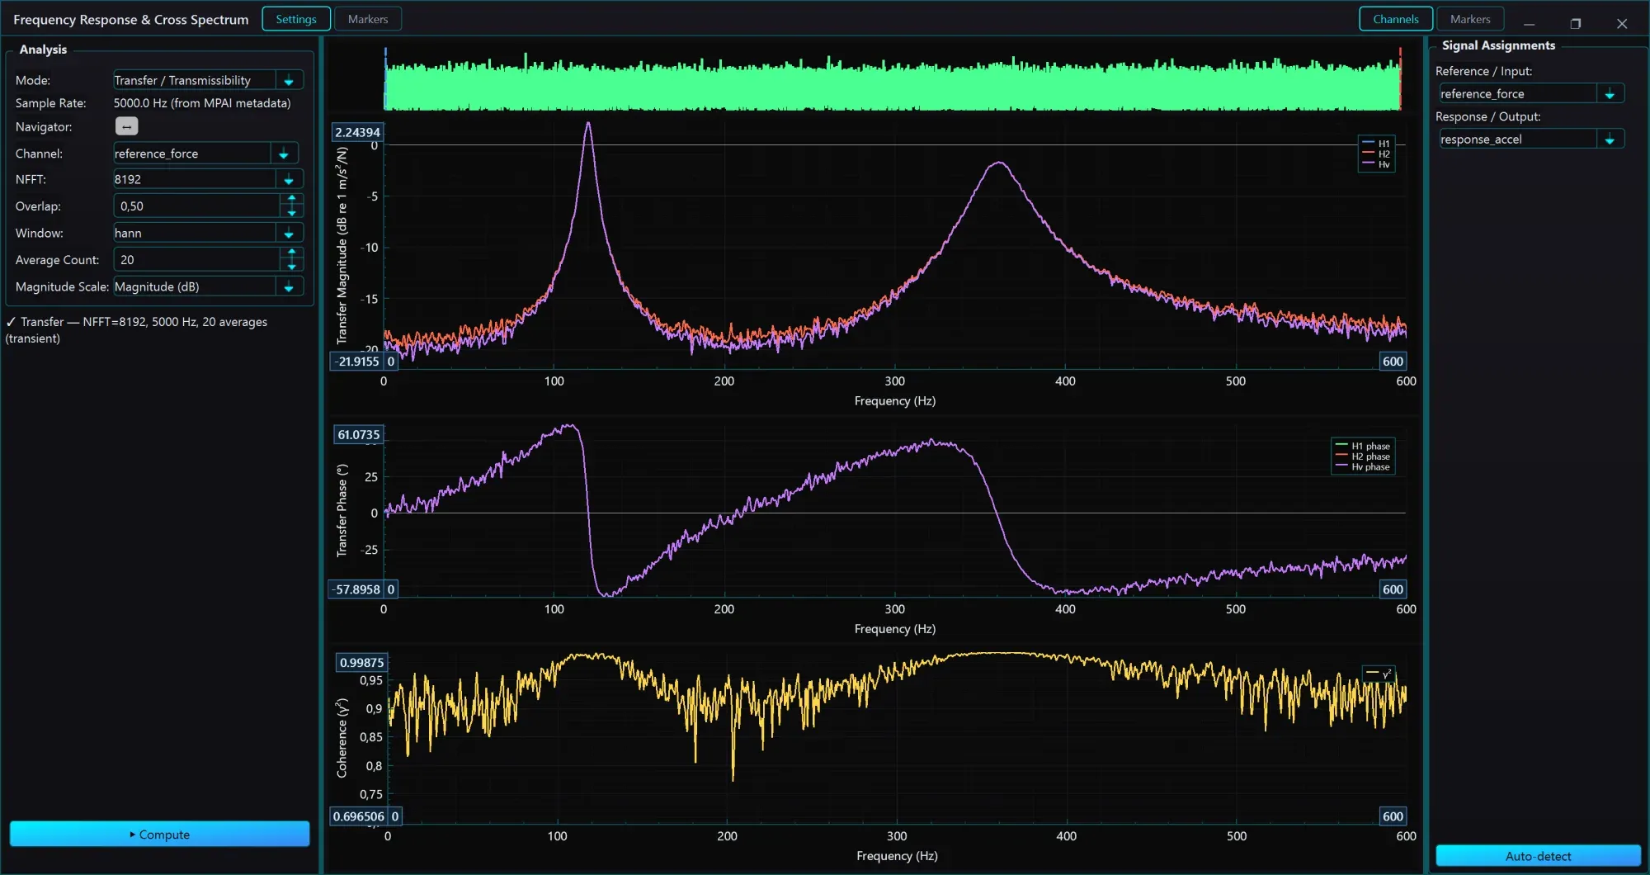The image size is (1650, 875).
Task: Edit phase plot lower limit -57.8958
Action: click(356, 589)
